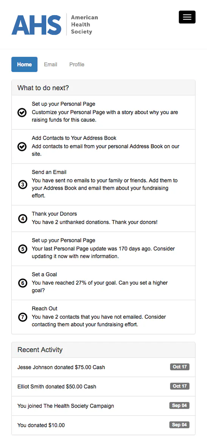Viewport: 207px width, 436px height.
Task: Click the number 5 circle icon
Action: (x=22, y=249)
